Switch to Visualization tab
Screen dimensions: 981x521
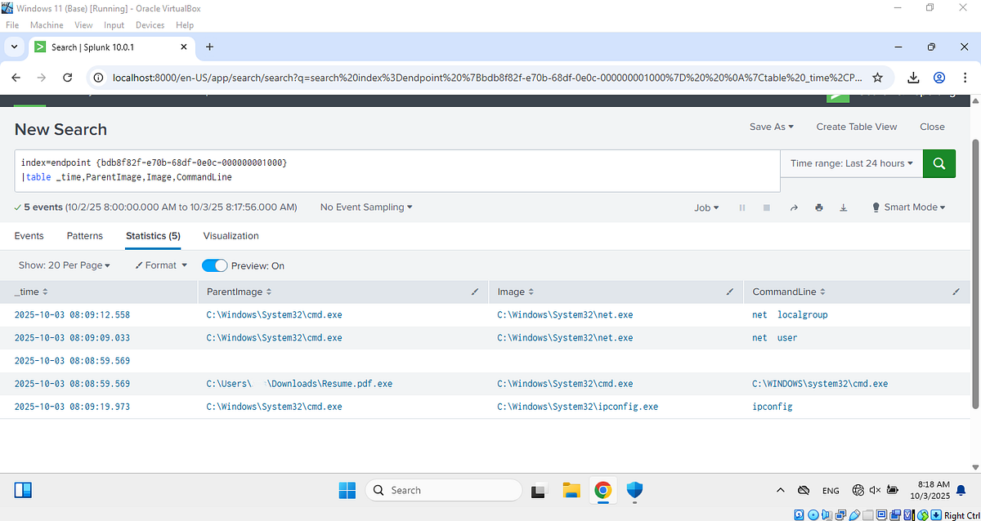click(231, 236)
